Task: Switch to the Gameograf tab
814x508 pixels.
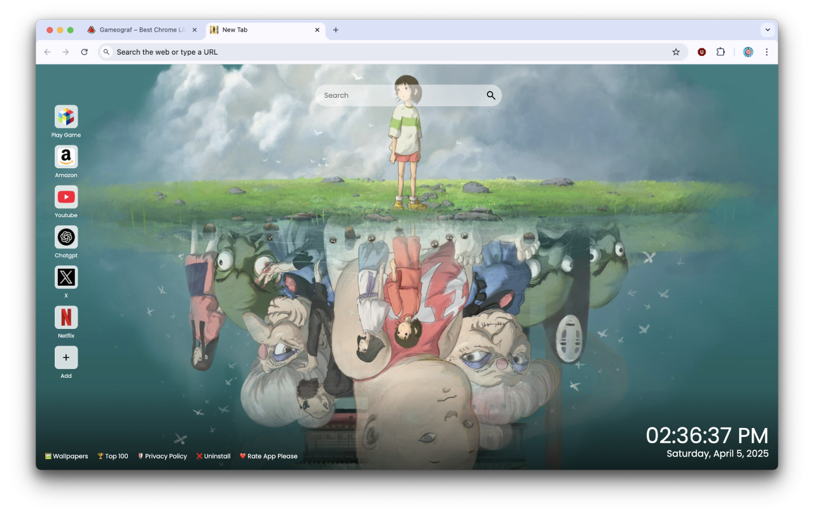Action: tap(142, 30)
